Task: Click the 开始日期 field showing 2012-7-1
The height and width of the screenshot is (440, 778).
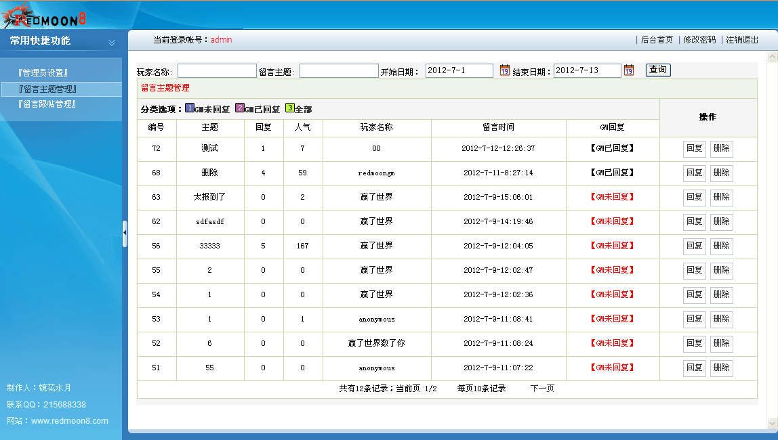Action: point(459,70)
